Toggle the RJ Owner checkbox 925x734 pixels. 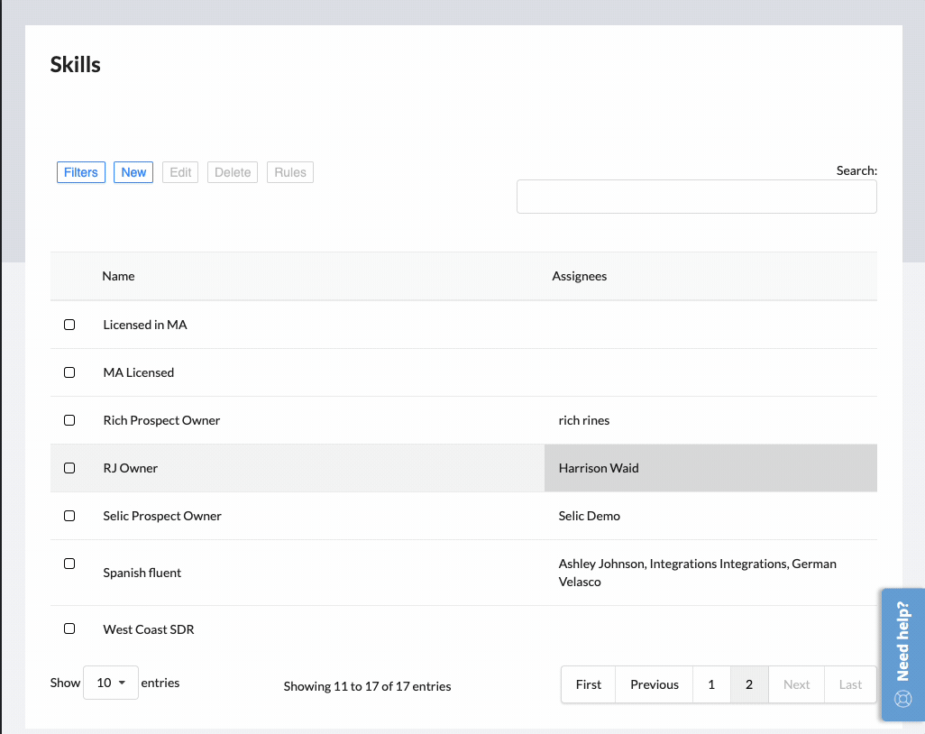pyautogui.click(x=69, y=468)
